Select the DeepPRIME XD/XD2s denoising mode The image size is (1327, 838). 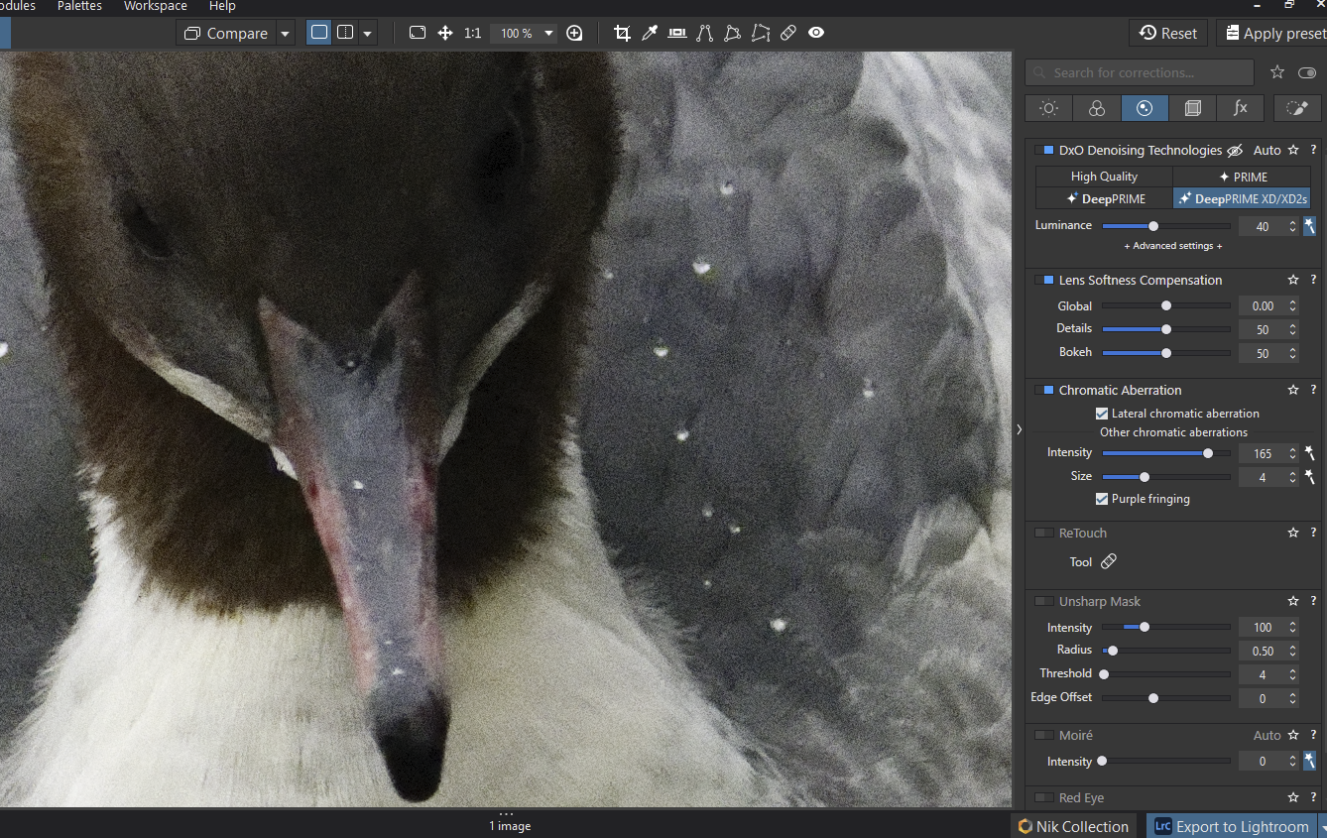tap(1243, 198)
